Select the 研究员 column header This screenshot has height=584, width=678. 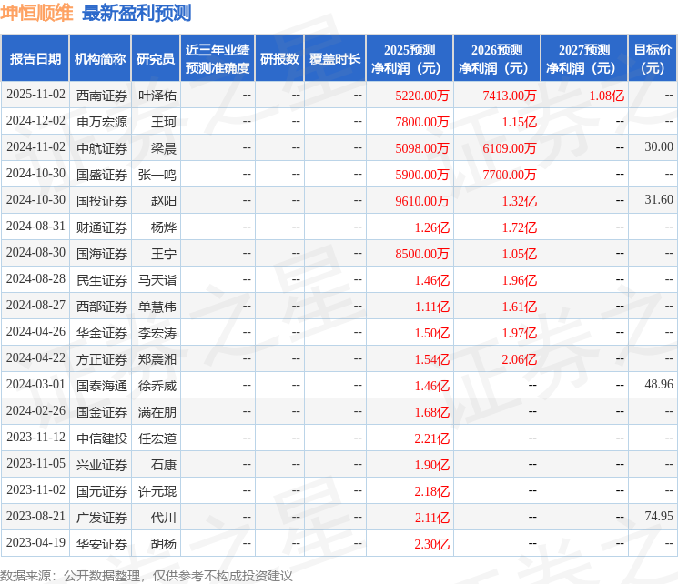[x=156, y=59]
